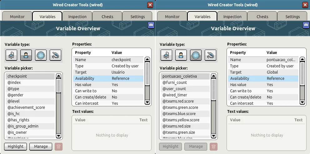310x154 pixels.
Task: Click Manage button in left window
Action: (41, 147)
